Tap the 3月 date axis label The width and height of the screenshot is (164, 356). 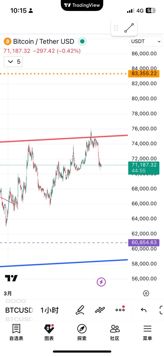pos(8,293)
